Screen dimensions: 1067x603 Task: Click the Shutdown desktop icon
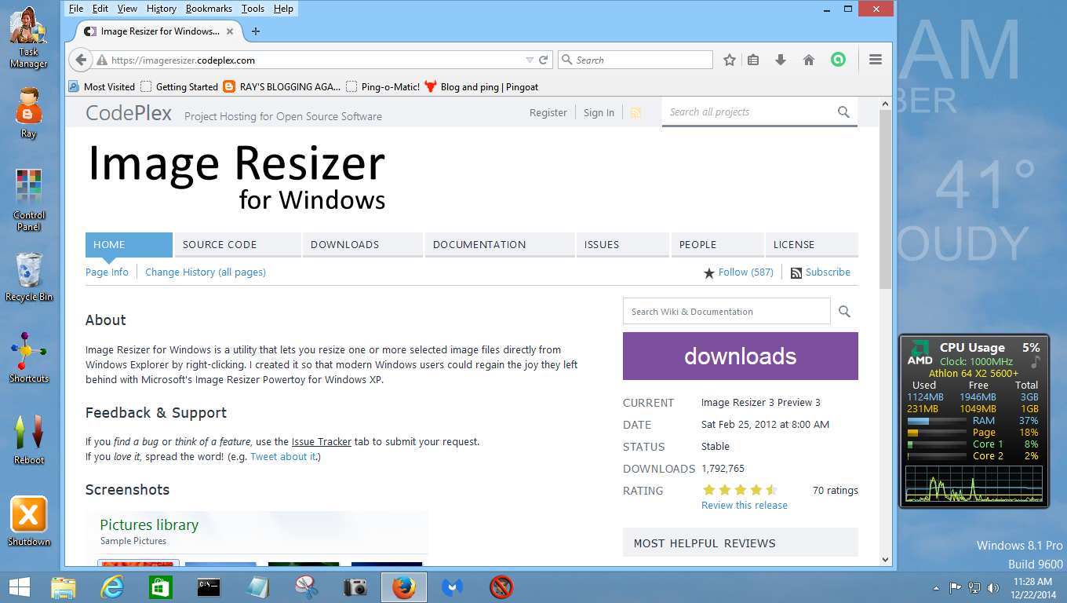[x=28, y=521]
